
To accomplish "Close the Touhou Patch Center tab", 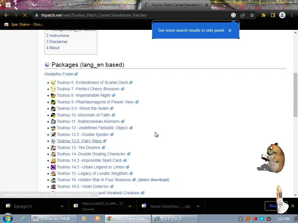I will pyautogui.click(x=207, y=5).
